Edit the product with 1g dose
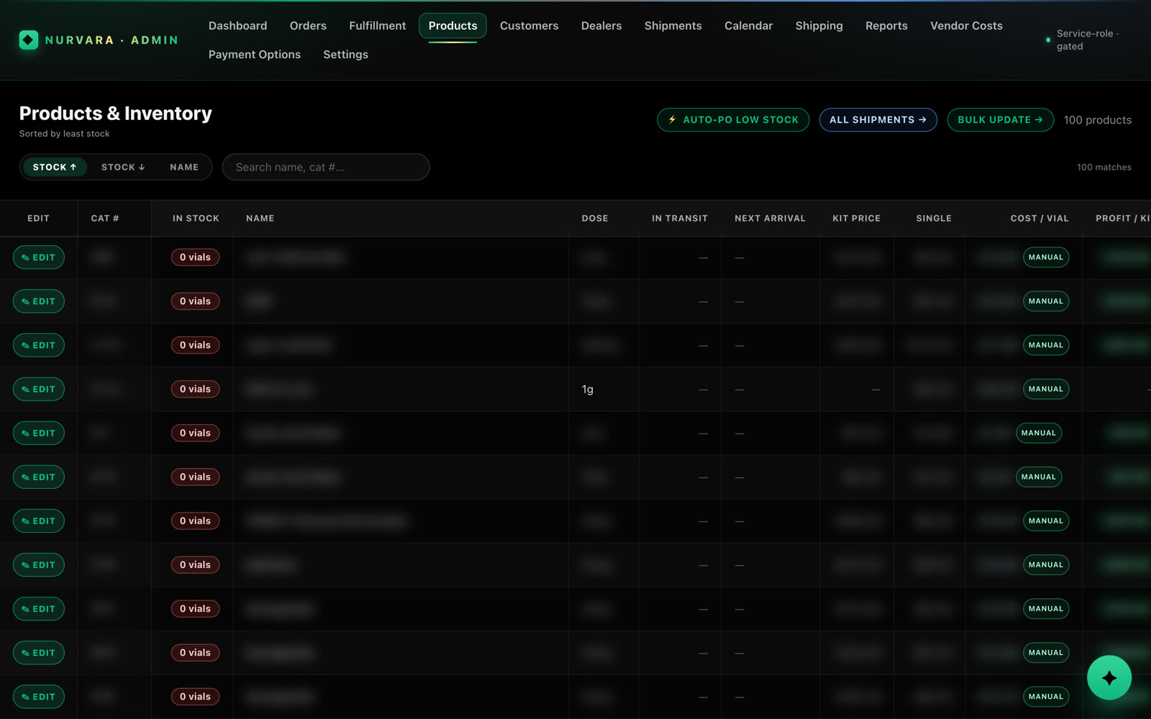The height and width of the screenshot is (719, 1151). 39,389
